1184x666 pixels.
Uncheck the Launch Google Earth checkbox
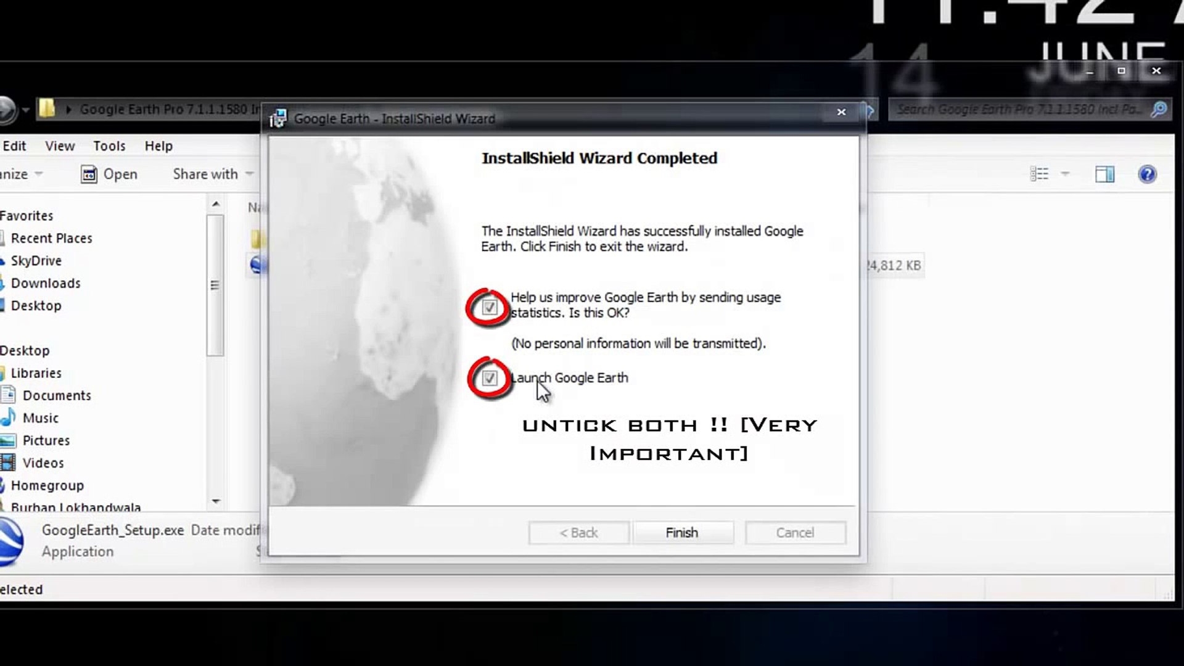point(489,378)
